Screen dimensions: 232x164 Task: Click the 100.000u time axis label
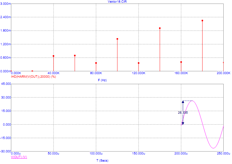coord(96,154)
